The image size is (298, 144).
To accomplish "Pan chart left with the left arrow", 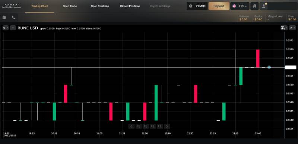I will (131, 127).
